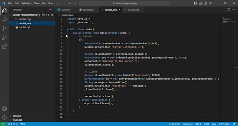Open notifications bell in status bar
The height and width of the screenshot is (126, 238).
pyautogui.click(x=234, y=124)
